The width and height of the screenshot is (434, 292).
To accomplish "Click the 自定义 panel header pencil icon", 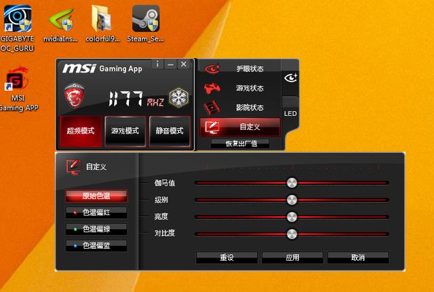I will coord(73,167).
